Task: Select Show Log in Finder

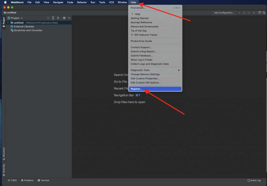Action: [x=155, y=60]
